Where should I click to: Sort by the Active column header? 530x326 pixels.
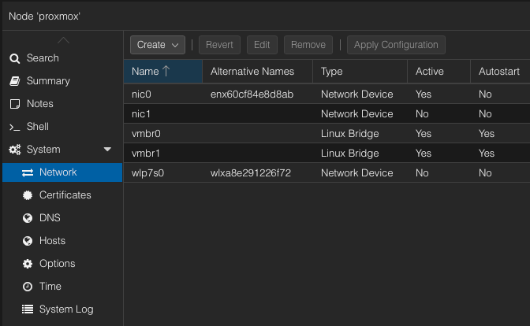point(439,71)
